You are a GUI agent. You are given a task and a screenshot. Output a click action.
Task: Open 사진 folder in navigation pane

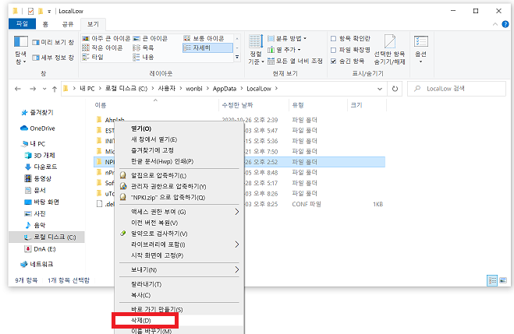[35, 213]
